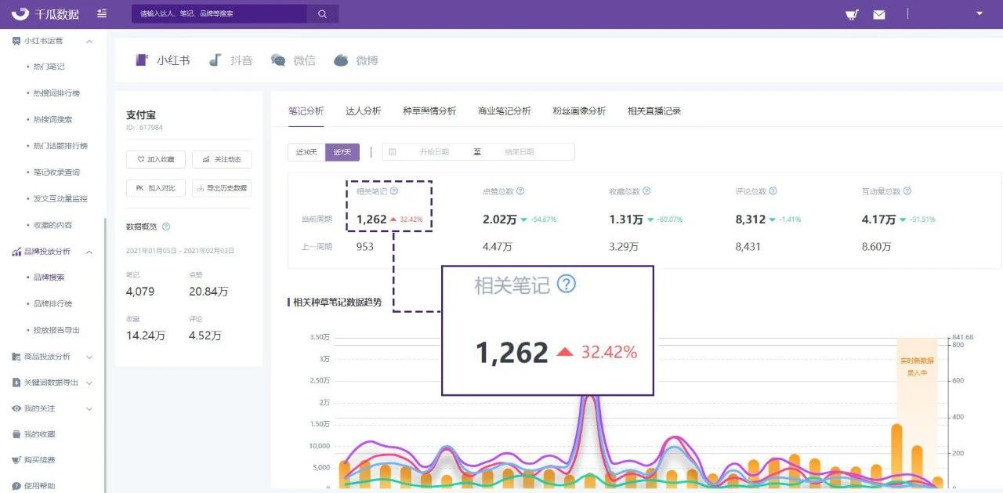
Task: Click the 4.17万 互动量总数 value
Action: pos(878,219)
